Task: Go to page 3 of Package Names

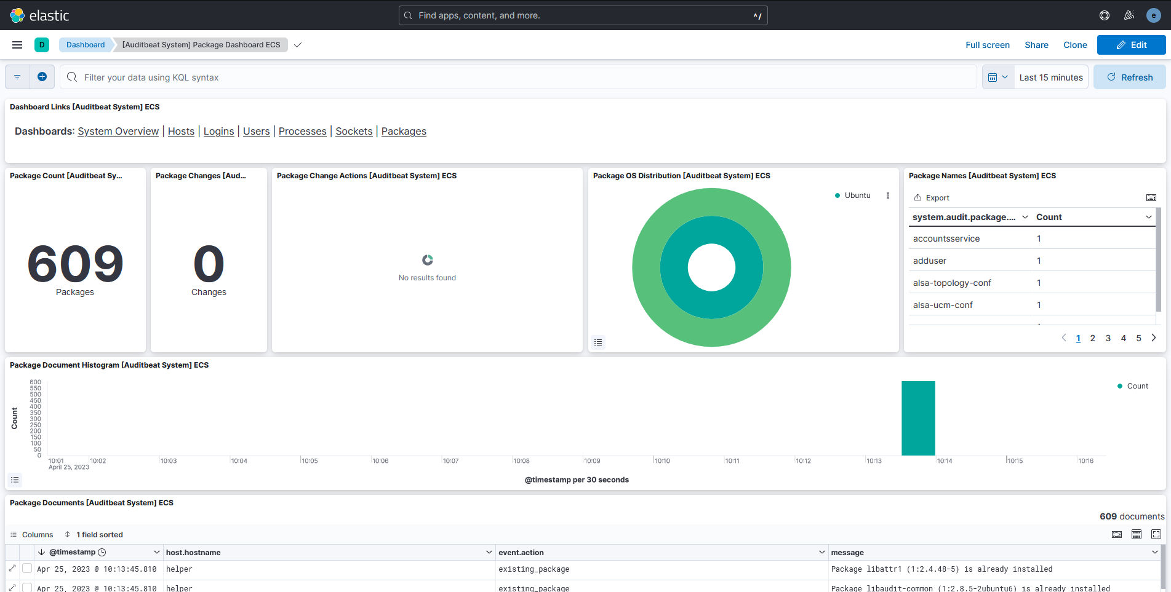Action: pos(1108,338)
